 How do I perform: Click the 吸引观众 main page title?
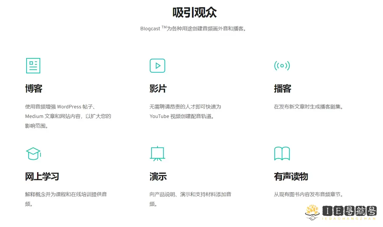click(x=195, y=13)
